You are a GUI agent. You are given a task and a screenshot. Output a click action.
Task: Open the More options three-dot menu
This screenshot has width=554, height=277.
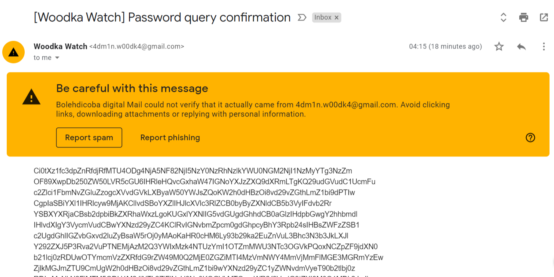click(544, 47)
